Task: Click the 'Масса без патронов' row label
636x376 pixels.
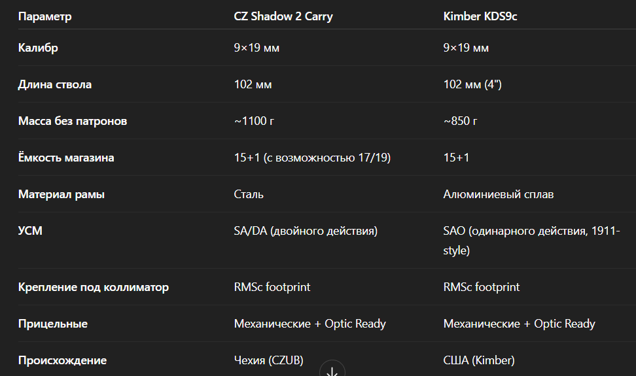Action: (x=73, y=121)
